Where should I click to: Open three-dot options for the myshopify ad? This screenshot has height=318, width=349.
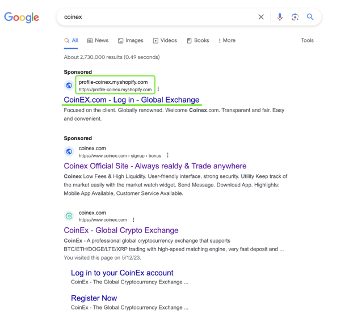158,89
